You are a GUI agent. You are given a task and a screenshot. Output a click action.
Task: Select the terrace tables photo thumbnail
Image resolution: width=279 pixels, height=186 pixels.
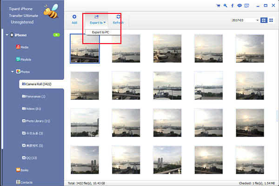coord(167,48)
